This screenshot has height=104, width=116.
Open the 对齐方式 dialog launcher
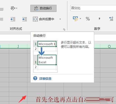point(64,29)
